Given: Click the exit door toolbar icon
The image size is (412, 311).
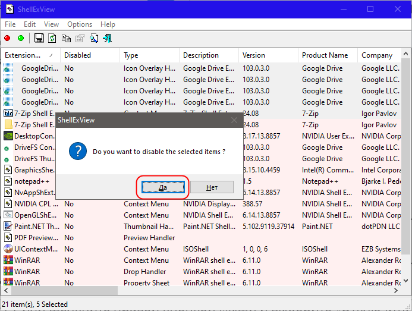Looking at the screenshot, I should (108, 39).
